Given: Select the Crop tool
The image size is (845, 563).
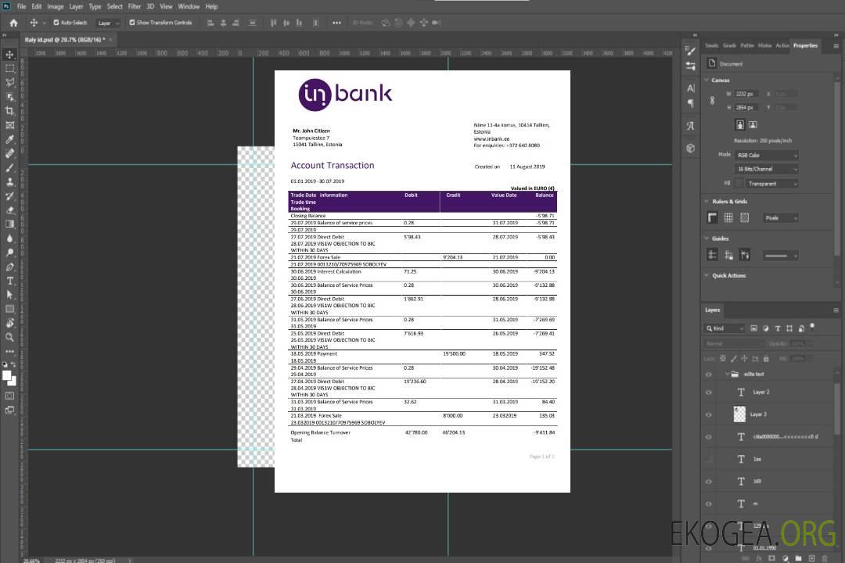Looking at the screenshot, I should [9, 111].
